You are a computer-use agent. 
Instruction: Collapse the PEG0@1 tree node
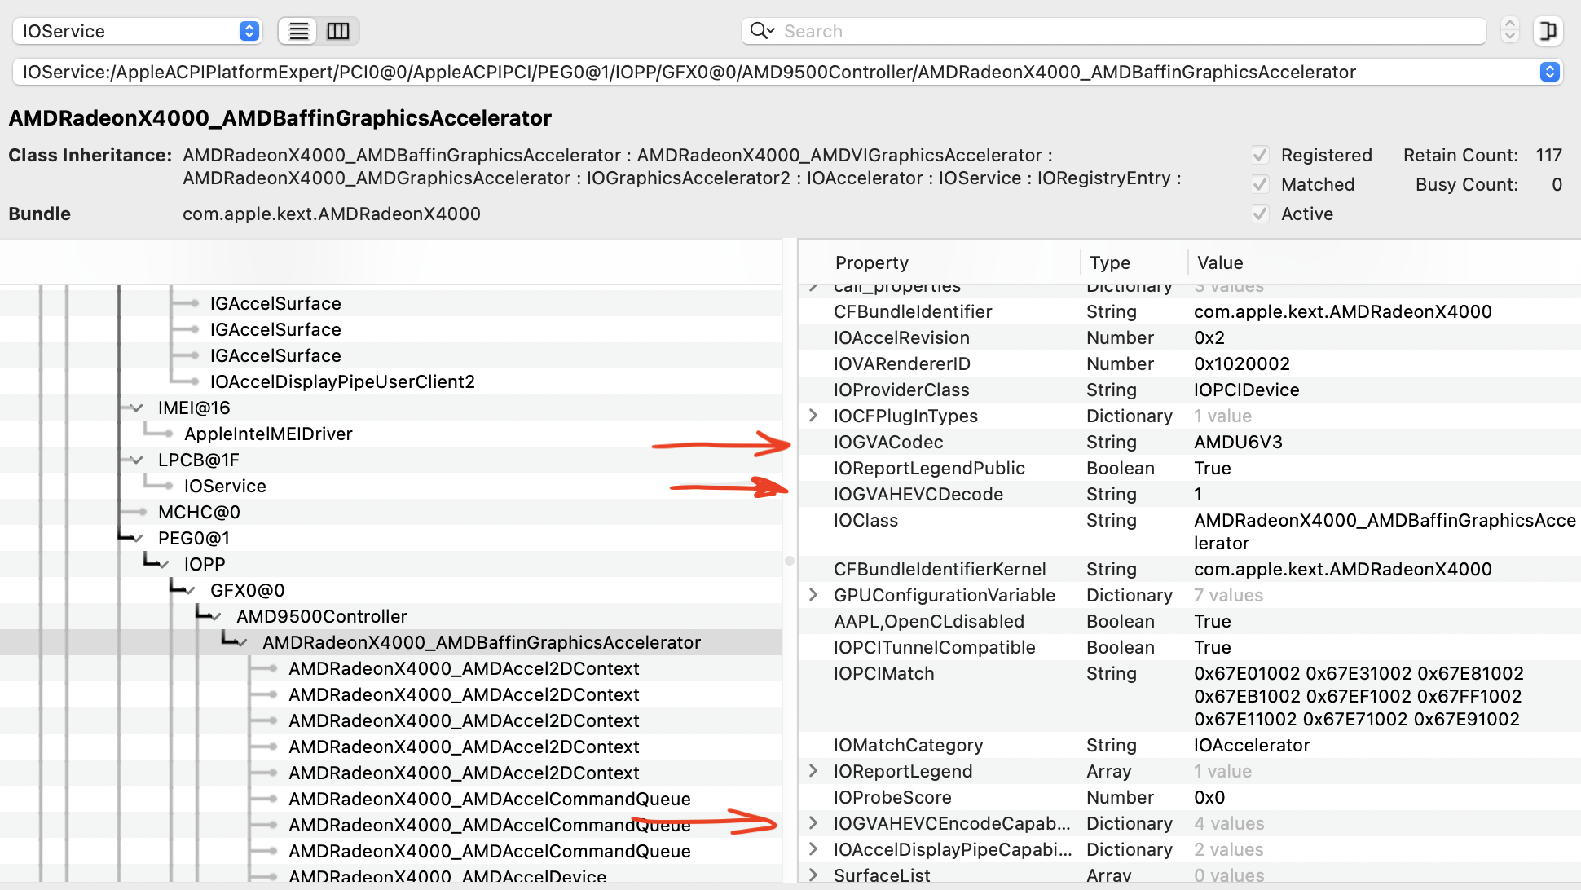coord(138,539)
